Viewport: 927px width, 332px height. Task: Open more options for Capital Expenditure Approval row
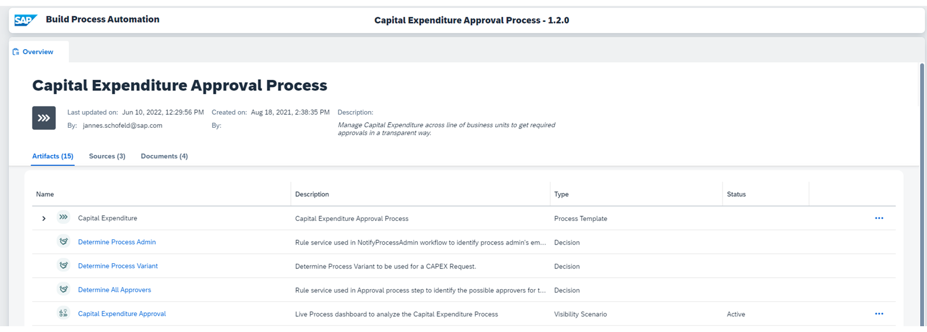point(879,313)
